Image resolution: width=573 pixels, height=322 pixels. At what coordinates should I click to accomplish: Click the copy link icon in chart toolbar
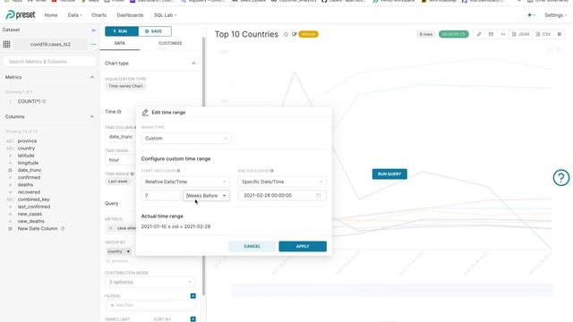479,34
